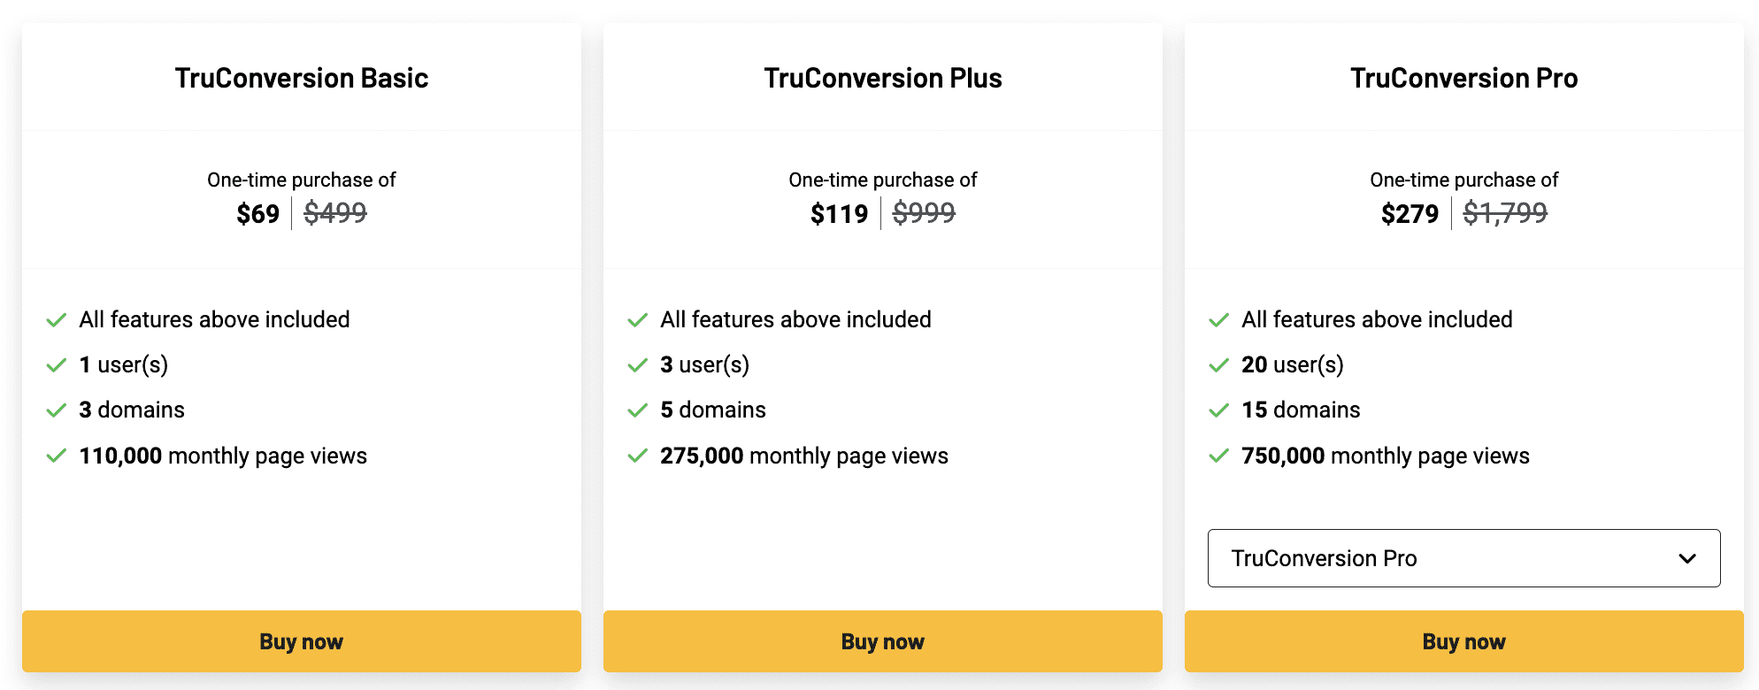This screenshot has width=1759, height=690.
Task: Click checkmark by "110,000 monthly page views"
Action: click(57, 456)
